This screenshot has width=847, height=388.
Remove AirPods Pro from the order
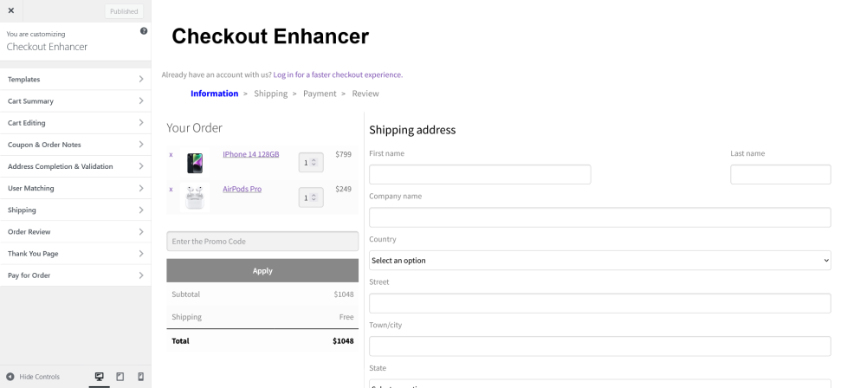click(x=171, y=189)
